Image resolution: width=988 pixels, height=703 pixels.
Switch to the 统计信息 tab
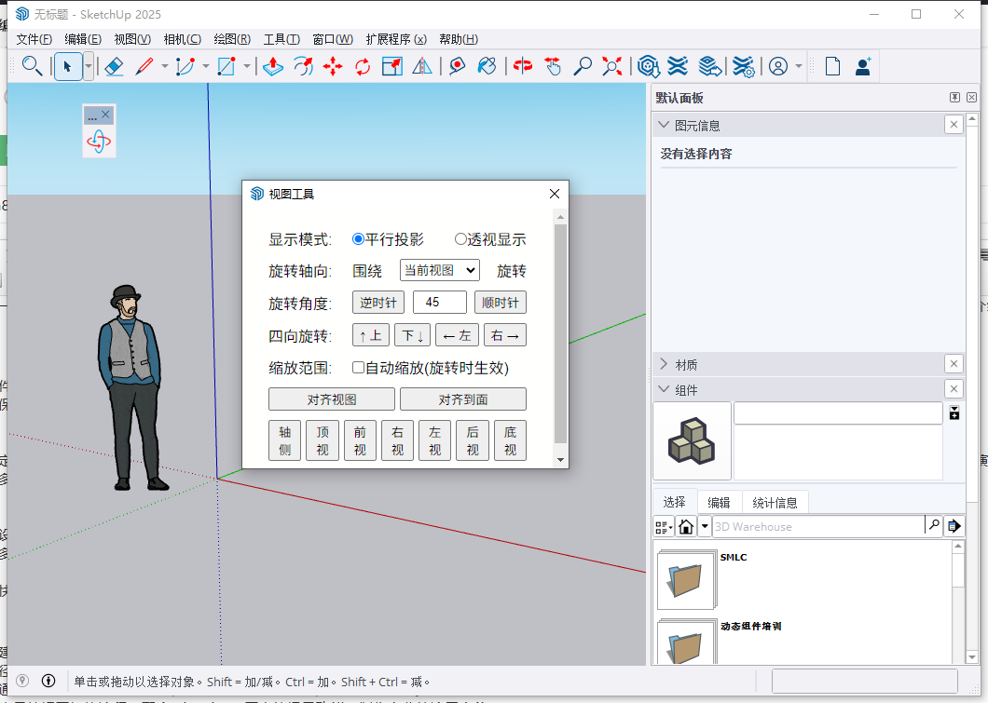tap(775, 501)
